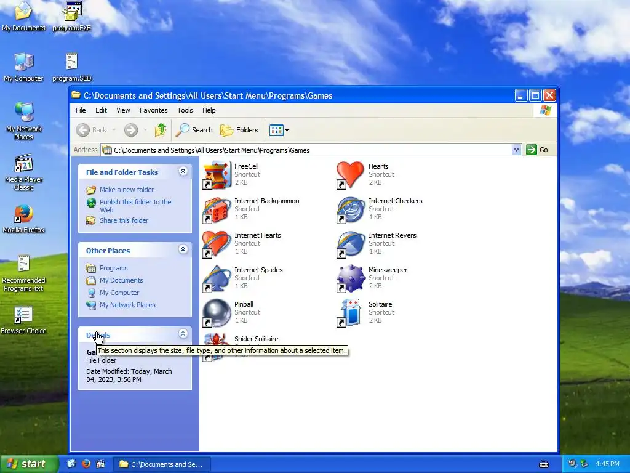Toggle the Folders pane button

[239, 130]
